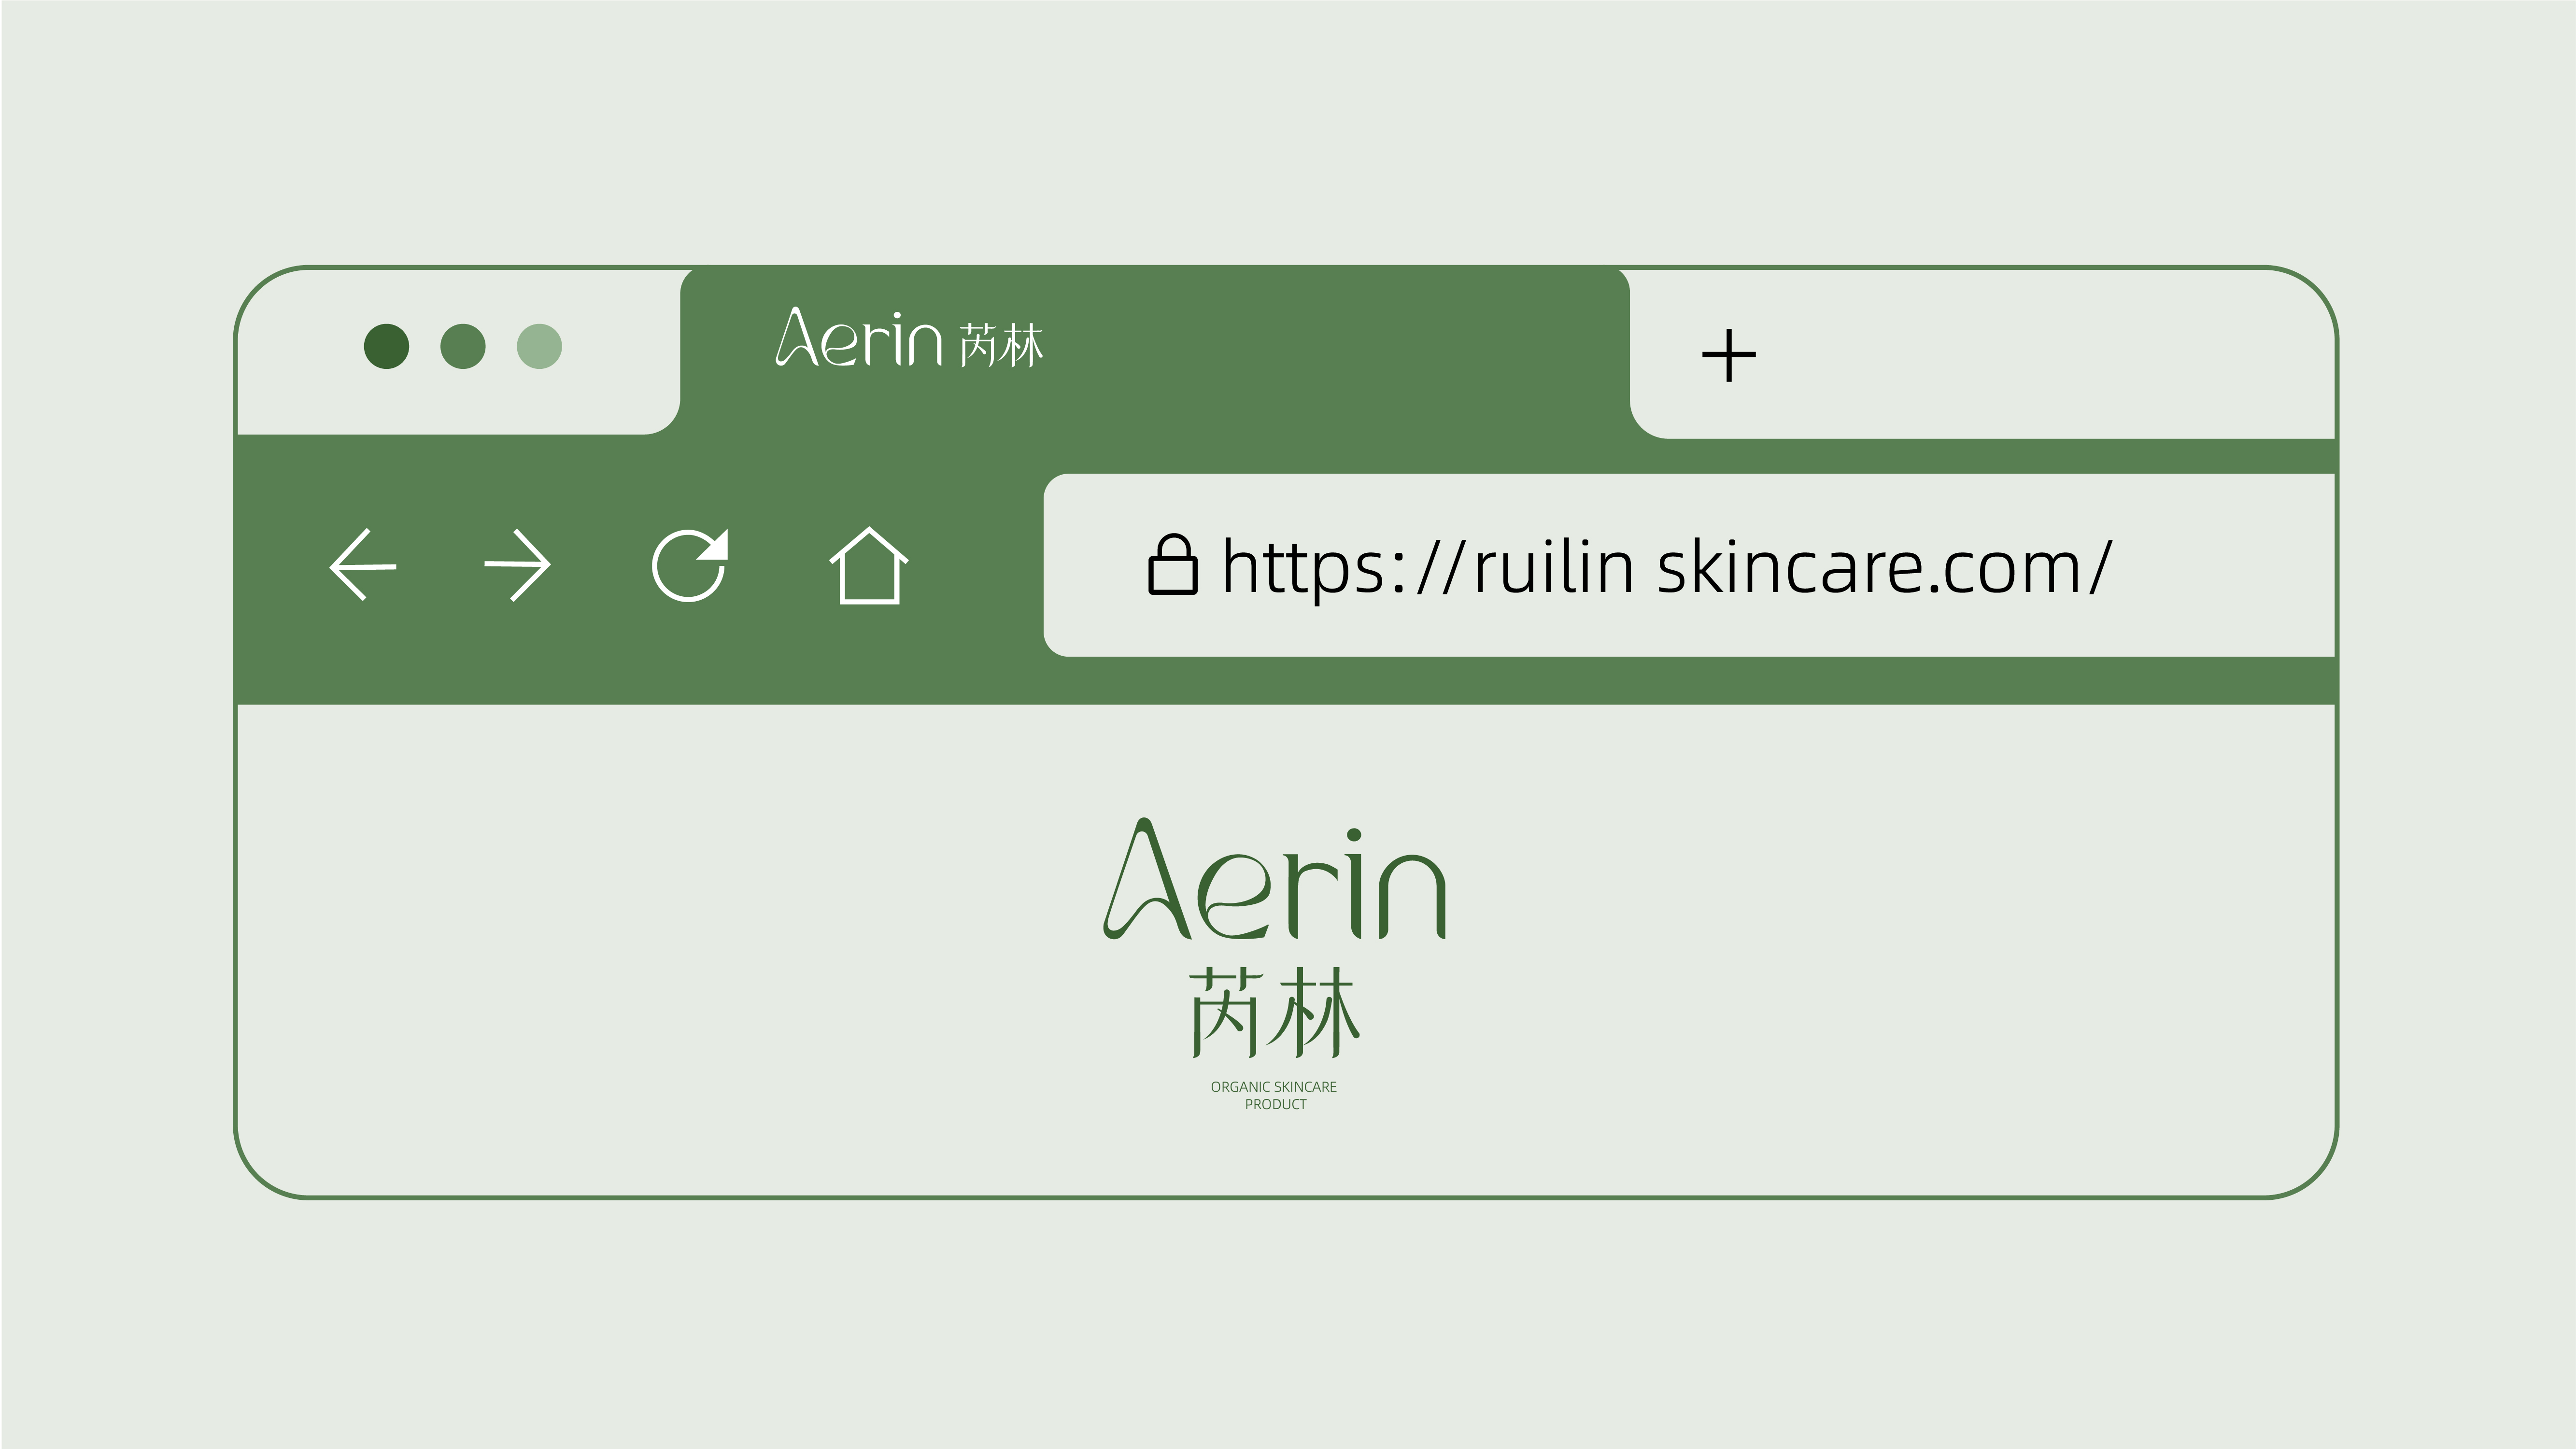Screen dimensions: 2576x1449
Task: Click the large Aerin logo on the page
Action: point(1274,879)
